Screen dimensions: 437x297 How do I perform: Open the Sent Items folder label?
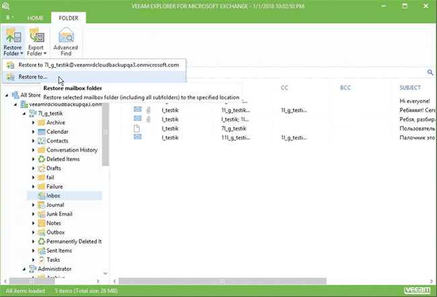coord(59,251)
